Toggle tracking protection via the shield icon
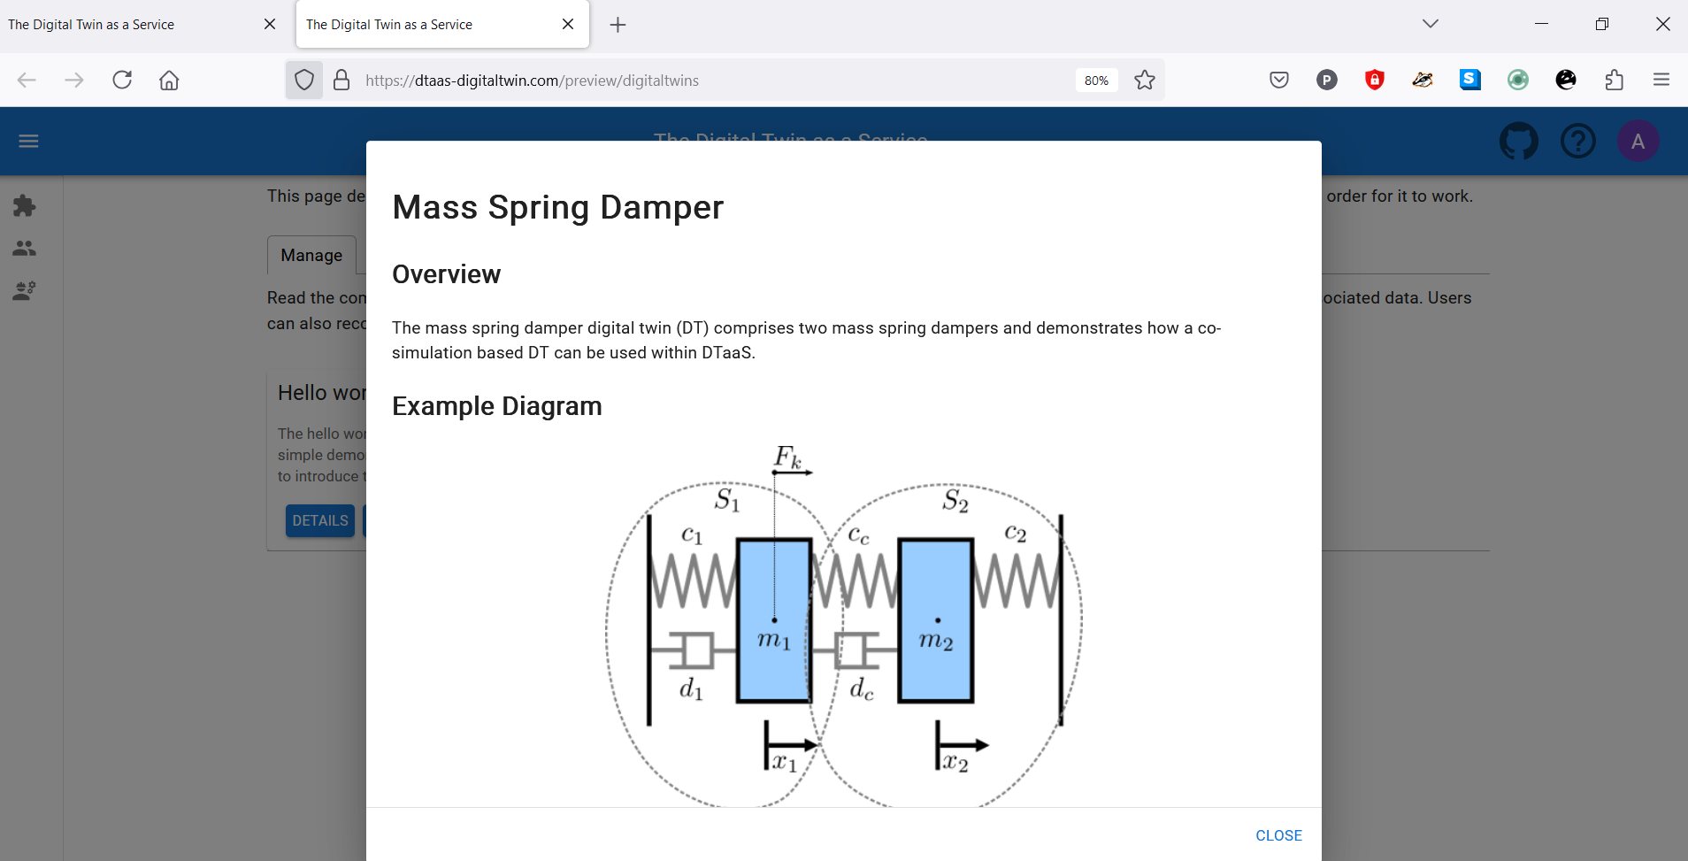 [x=304, y=80]
